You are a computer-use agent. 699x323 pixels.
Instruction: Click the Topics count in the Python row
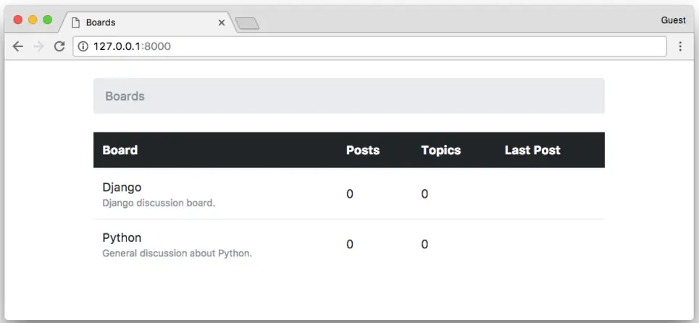(425, 244)
